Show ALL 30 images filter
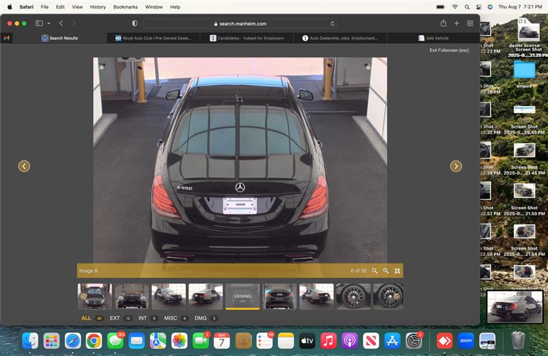This screenshot has width=548, height=356. tap(92, 318)
